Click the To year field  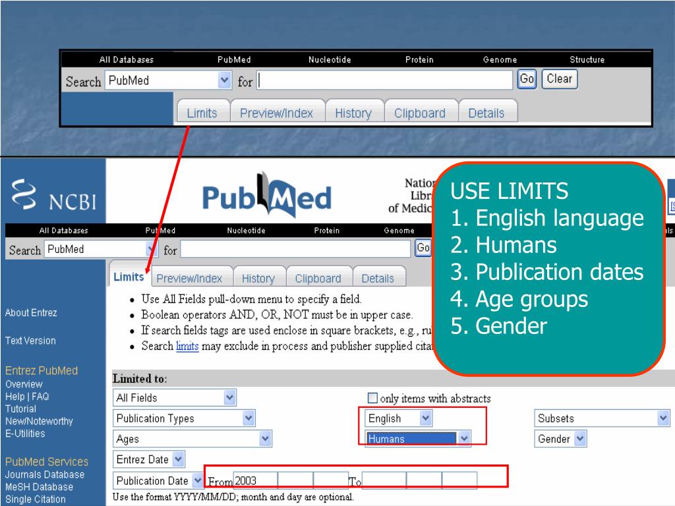384,480
